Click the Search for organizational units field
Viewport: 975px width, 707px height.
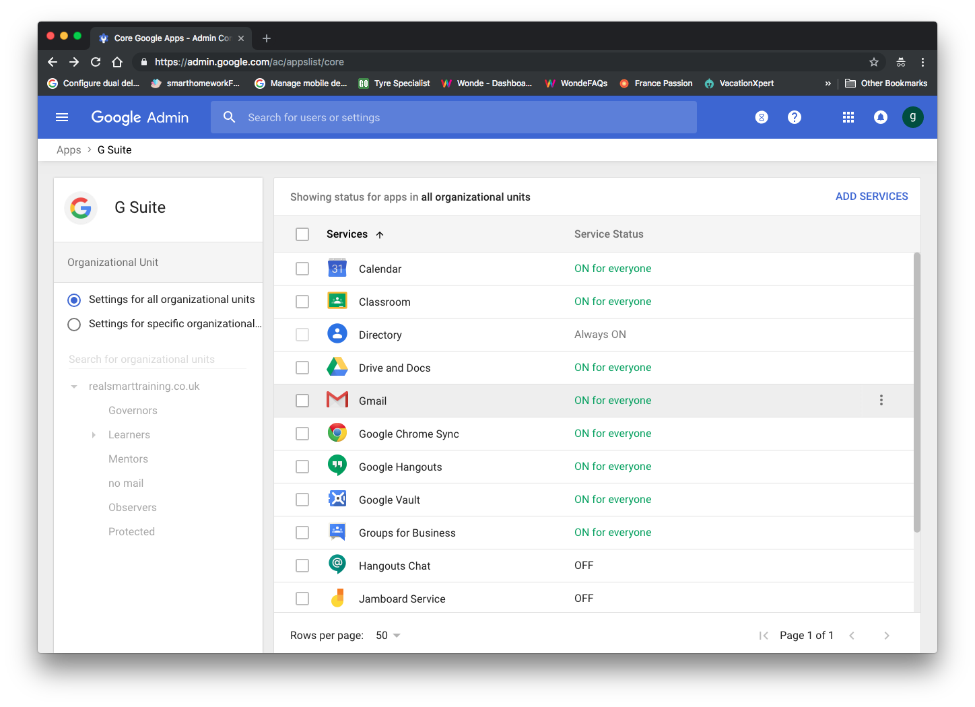point(158,360)
